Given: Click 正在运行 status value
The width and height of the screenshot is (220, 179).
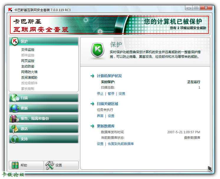Looking at the screenshot, I should [x=193, y=82].
